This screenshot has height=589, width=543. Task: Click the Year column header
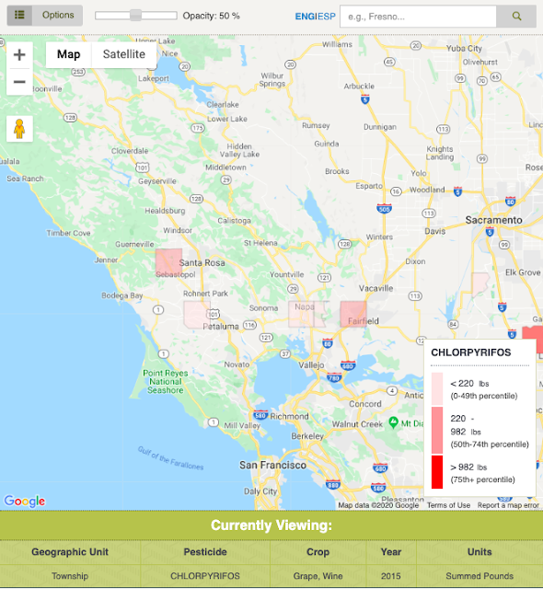click(391, 552)
